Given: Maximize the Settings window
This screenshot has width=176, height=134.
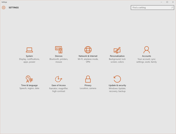Looking at the screenshot, I should (x=167, y=2).
